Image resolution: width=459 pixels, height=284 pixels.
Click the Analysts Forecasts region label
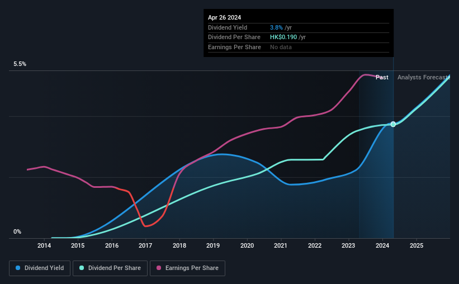coord(424,77)
